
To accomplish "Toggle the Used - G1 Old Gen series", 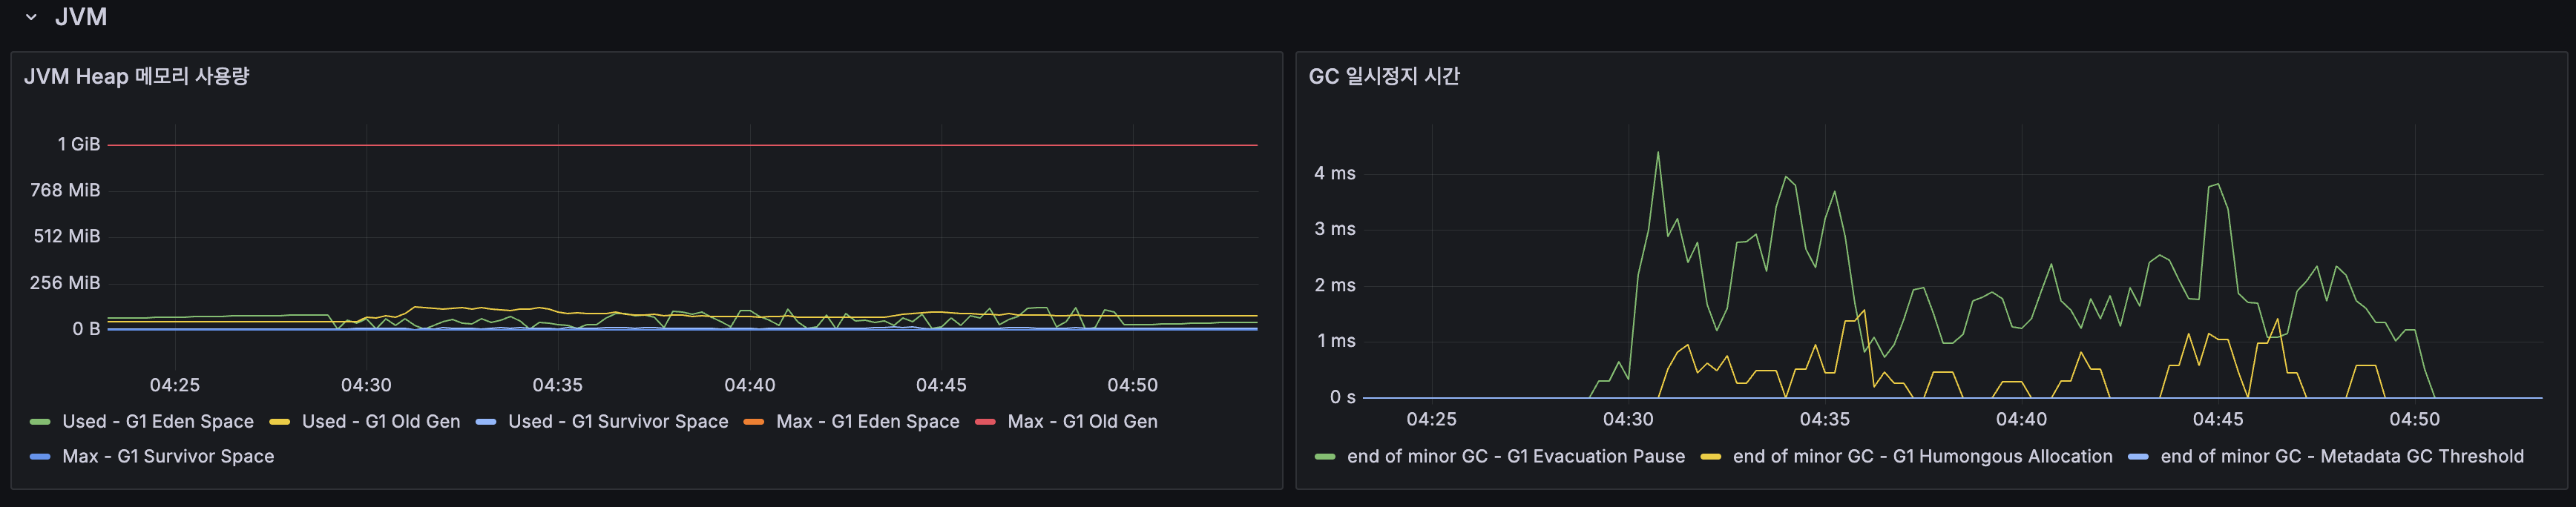I will click(x=380, y=421).
